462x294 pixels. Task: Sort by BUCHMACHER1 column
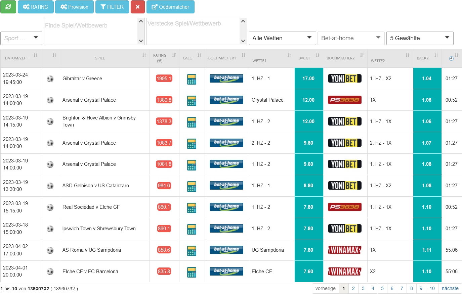pos(227,58)
